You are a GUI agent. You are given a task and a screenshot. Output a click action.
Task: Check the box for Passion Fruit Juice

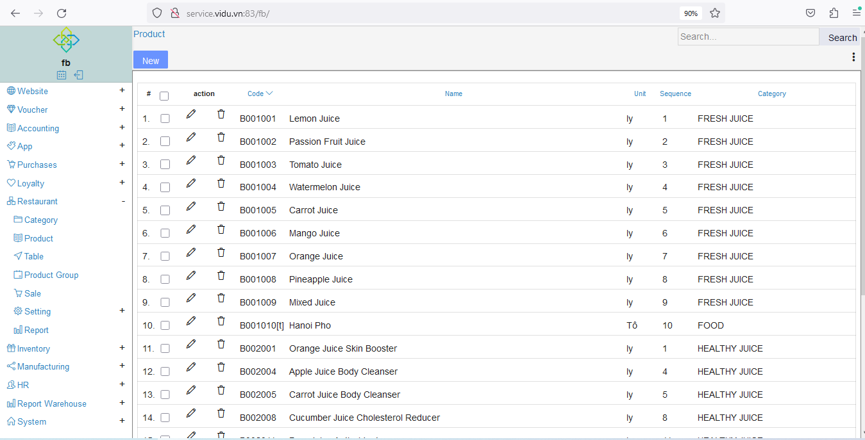pos(165,142)
